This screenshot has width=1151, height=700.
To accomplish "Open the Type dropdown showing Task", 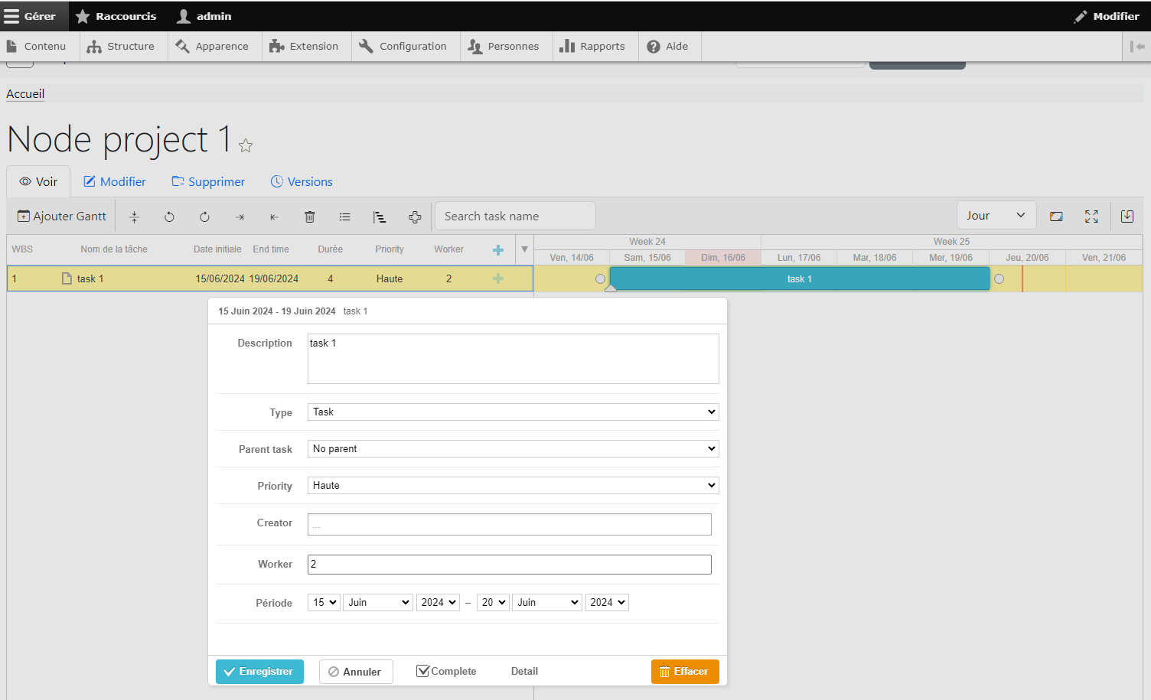I will point(513,412).
